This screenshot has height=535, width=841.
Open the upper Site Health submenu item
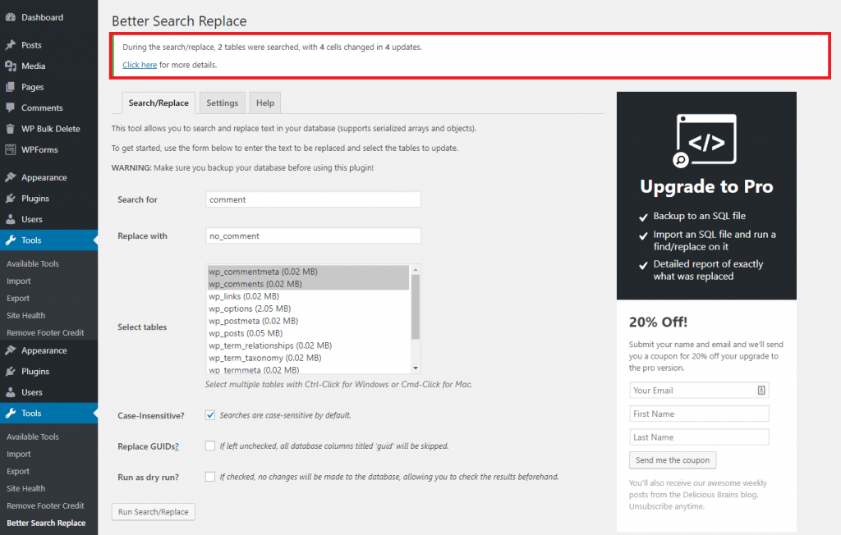pyautogui.click(x=25, y=315)
